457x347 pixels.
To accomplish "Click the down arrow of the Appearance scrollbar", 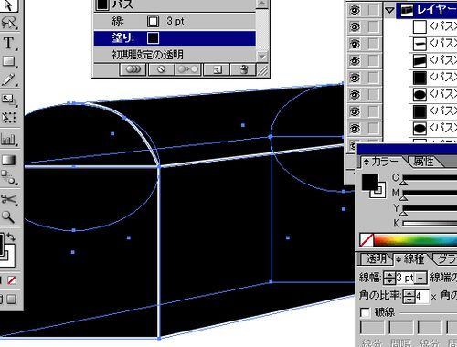I will point(261,57).
